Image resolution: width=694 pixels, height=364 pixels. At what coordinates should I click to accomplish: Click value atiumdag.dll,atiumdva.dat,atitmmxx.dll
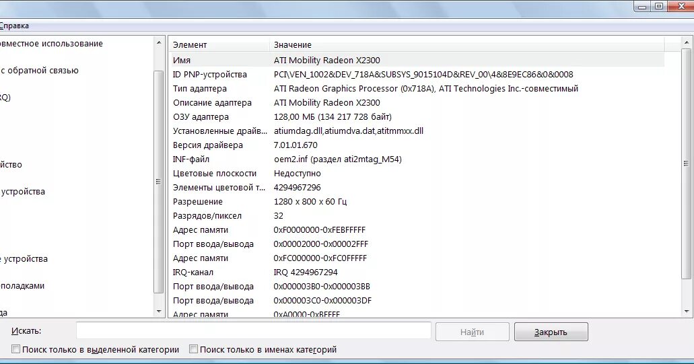tap(349, 131)
